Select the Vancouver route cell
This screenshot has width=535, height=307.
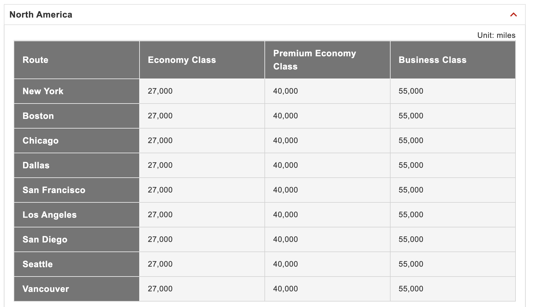click(46, 289)
